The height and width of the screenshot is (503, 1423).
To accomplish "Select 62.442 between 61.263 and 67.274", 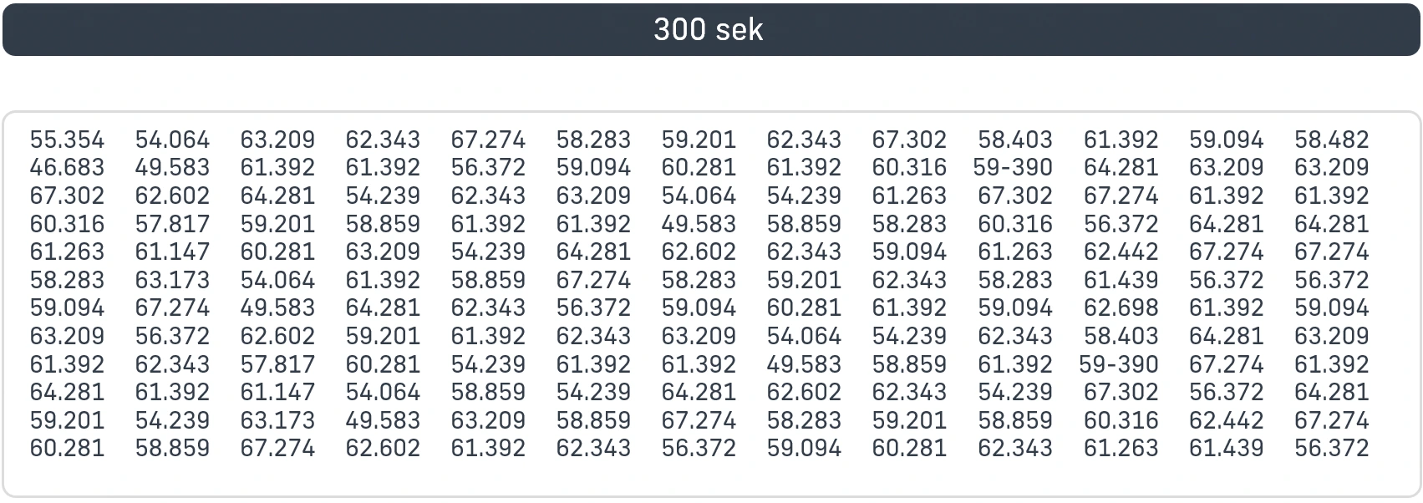I will click(1121, 251).
